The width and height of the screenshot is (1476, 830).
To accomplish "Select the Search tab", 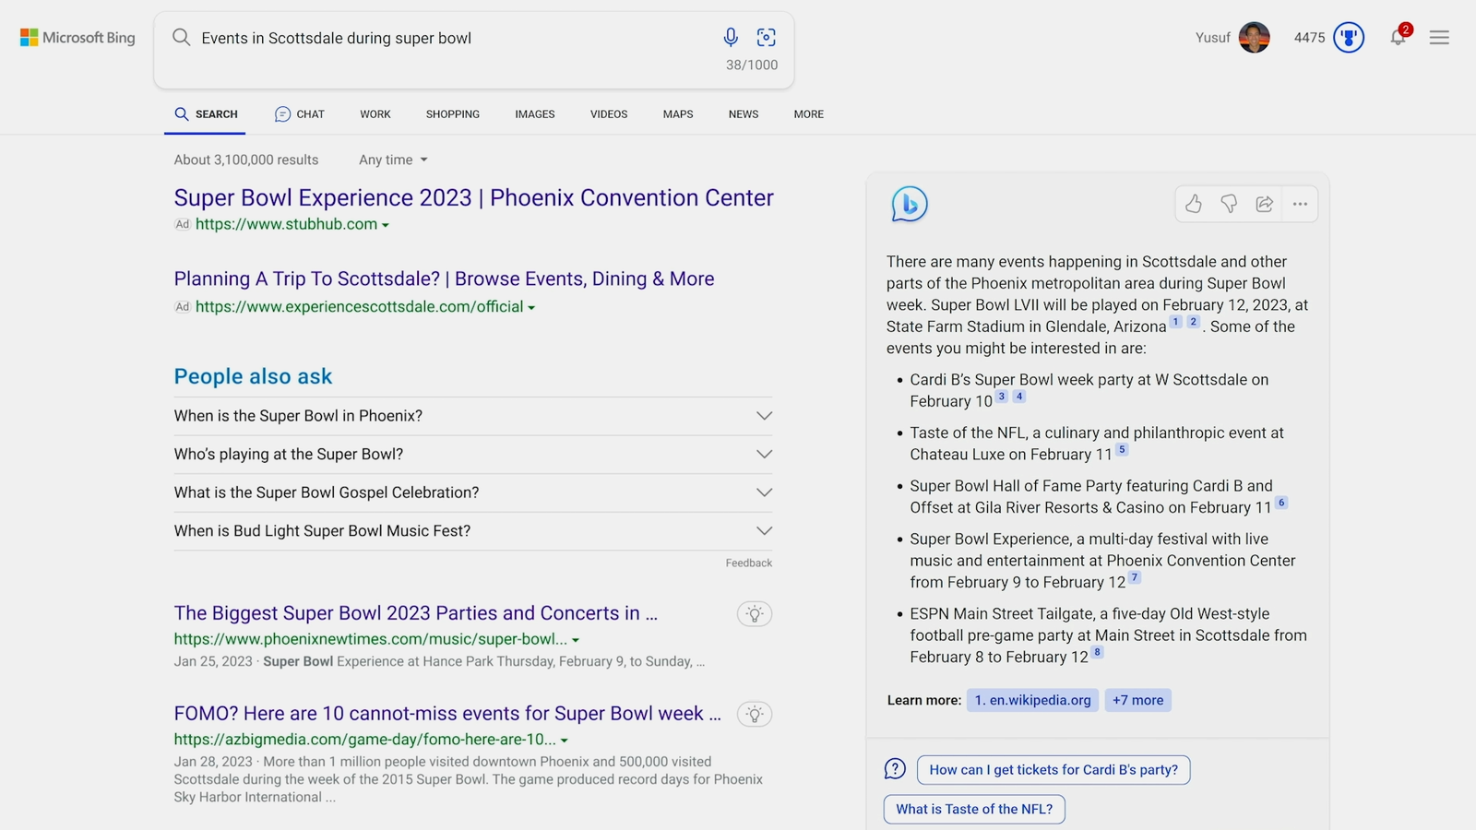I will (x=206, y=114).
